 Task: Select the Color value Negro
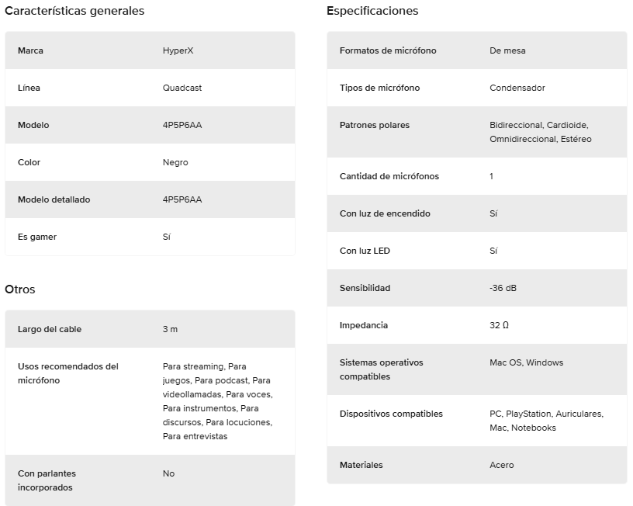pyautogui.click(x=175, y=162)
